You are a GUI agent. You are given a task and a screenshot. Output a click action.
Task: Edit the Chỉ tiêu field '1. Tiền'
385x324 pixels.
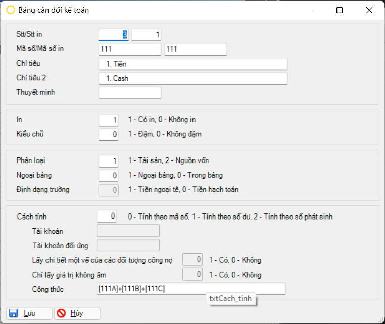[193, 64]
